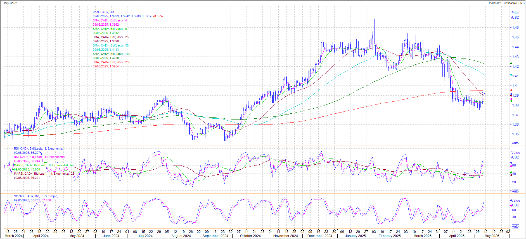Screen dimensions: 526x239
Task: Click the blue %K marker on Stochastic axis
Action: pos(511,201)
